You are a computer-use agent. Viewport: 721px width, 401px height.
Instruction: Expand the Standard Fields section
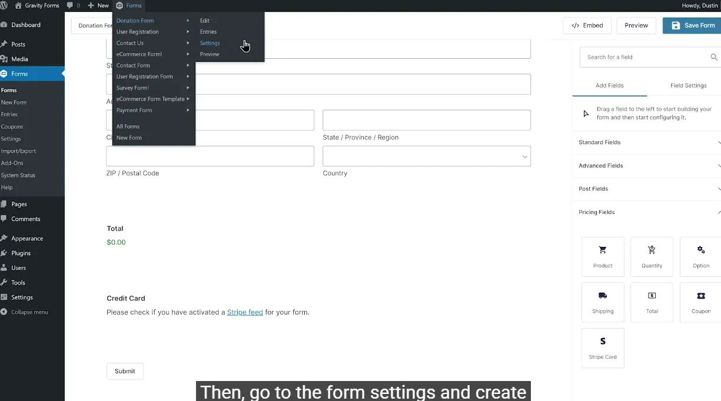click(647, 142)
